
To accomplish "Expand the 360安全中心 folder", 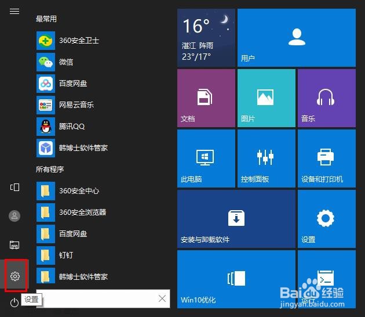I will tap(68, 191).
